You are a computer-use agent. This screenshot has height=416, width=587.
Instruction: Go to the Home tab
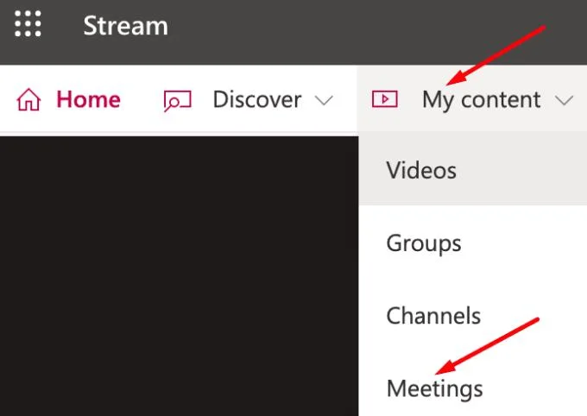(x=88, y=99)
